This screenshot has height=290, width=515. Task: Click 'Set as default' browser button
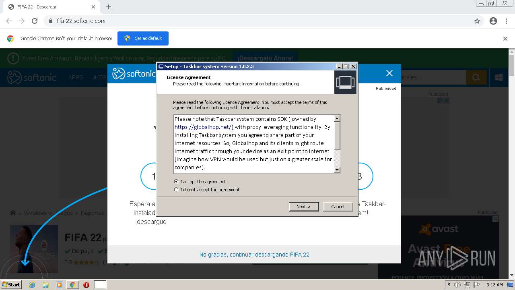coord(143,38)
